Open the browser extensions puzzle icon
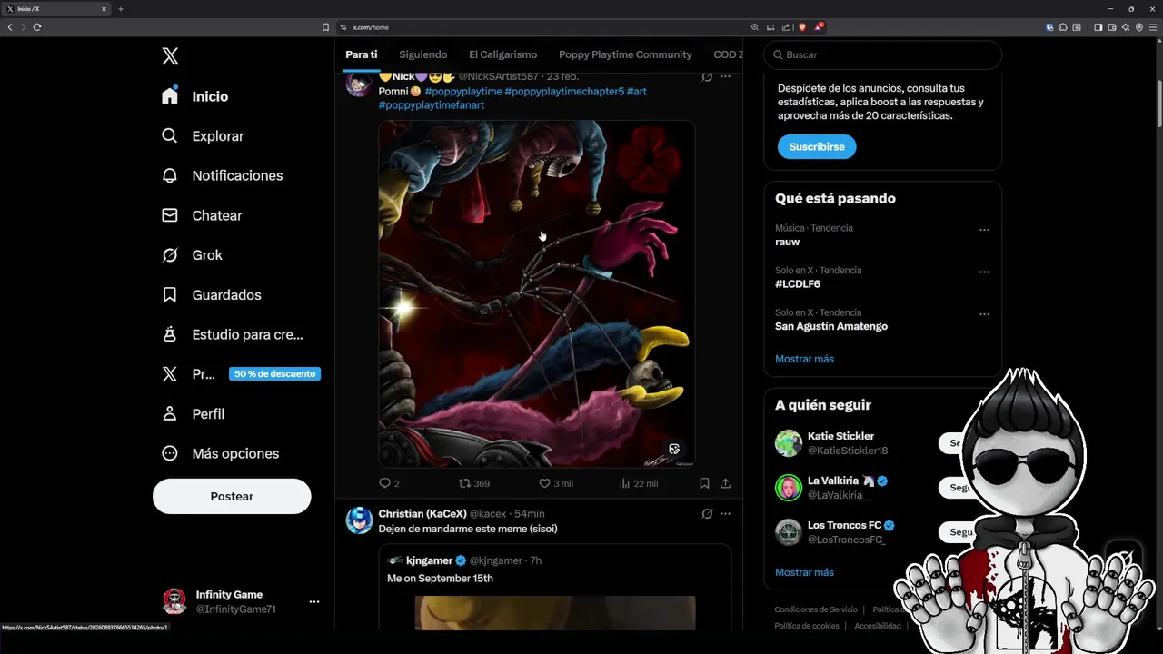 (x=1063, y=27)
